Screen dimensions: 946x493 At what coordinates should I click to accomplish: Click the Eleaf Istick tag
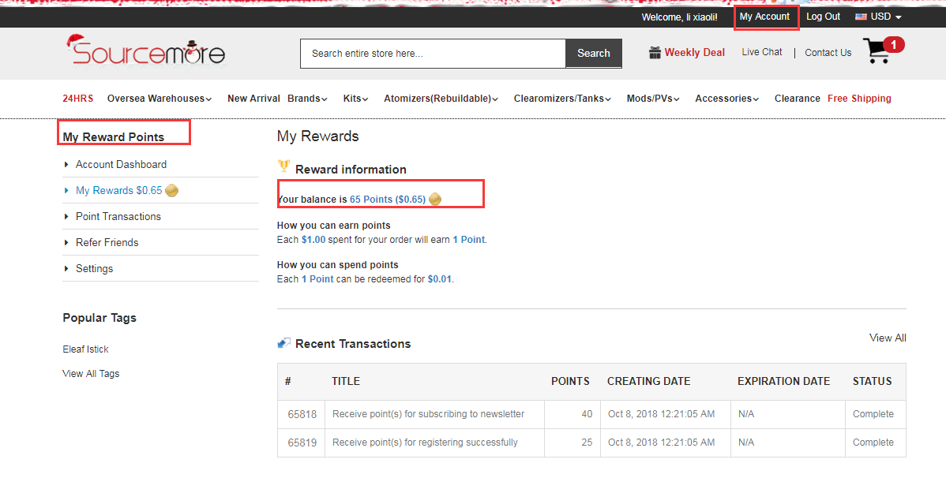(85, 349)
